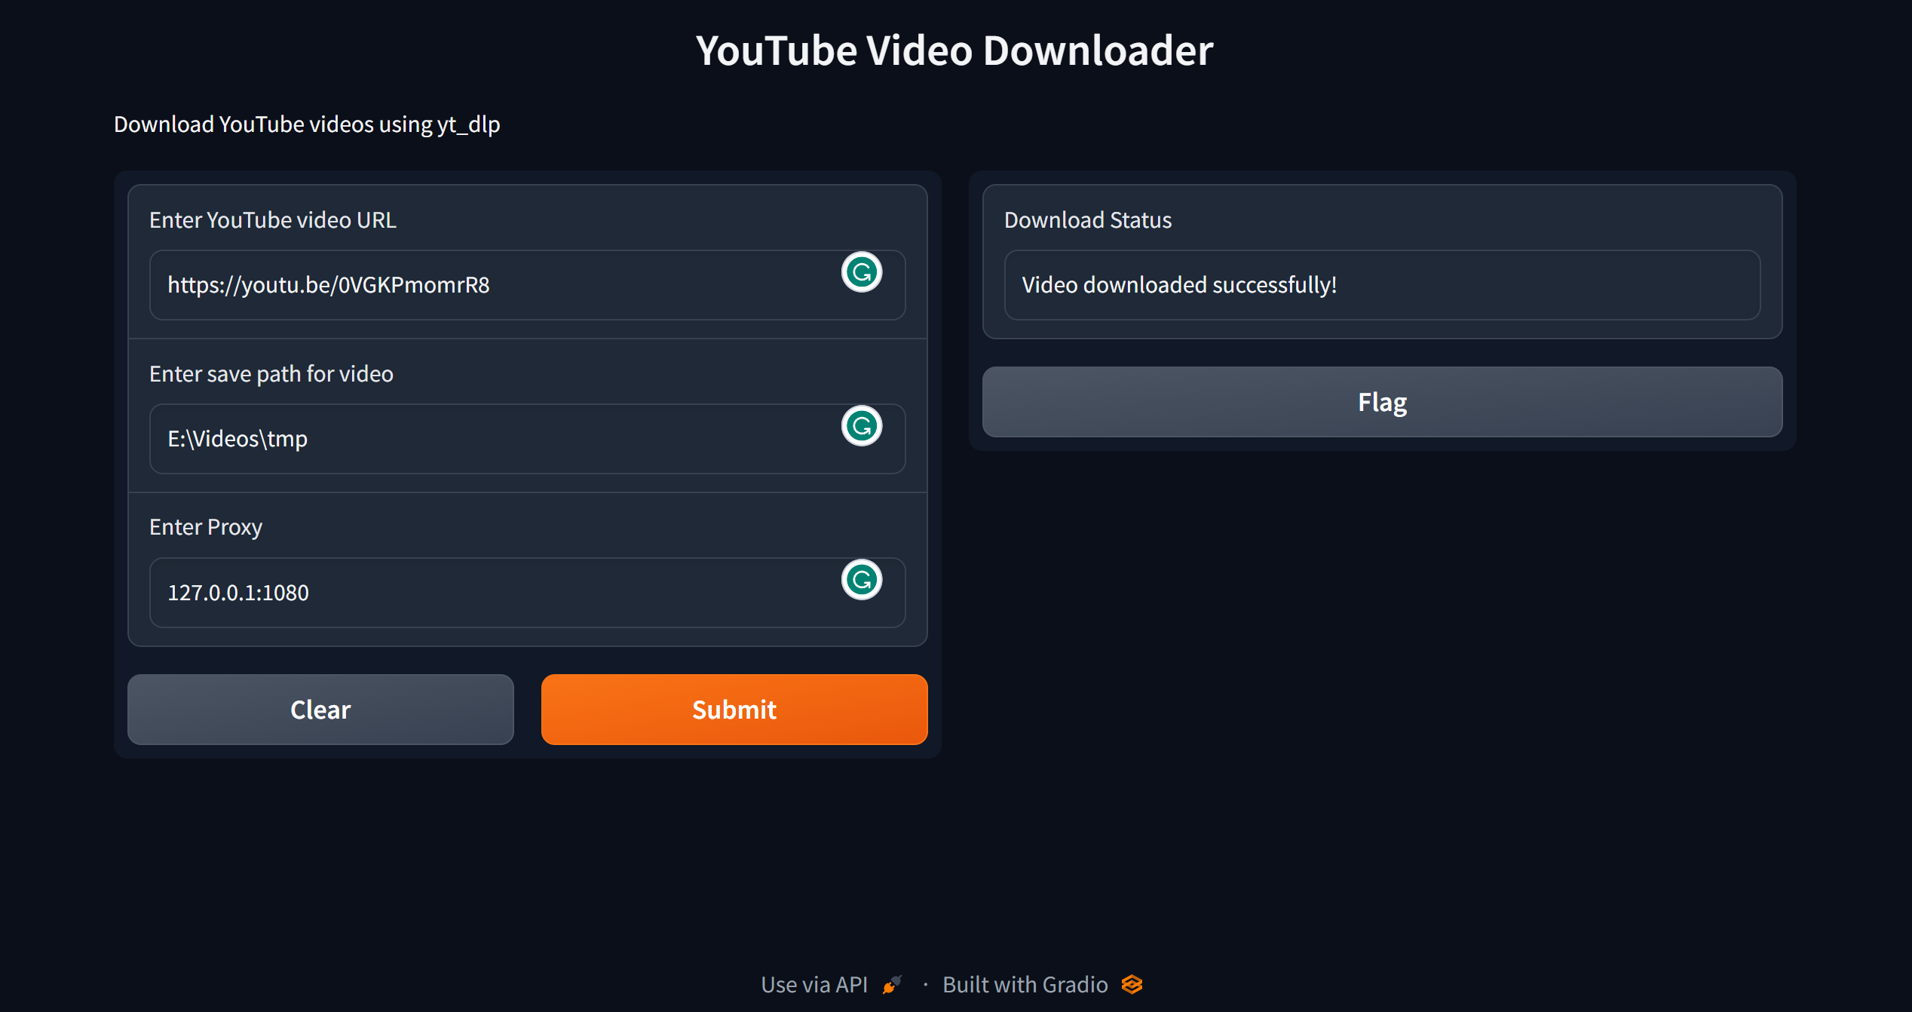Click the Download Status label
The image size is (1912, 1012).
pyautogui.click(x=1088, y=220)
